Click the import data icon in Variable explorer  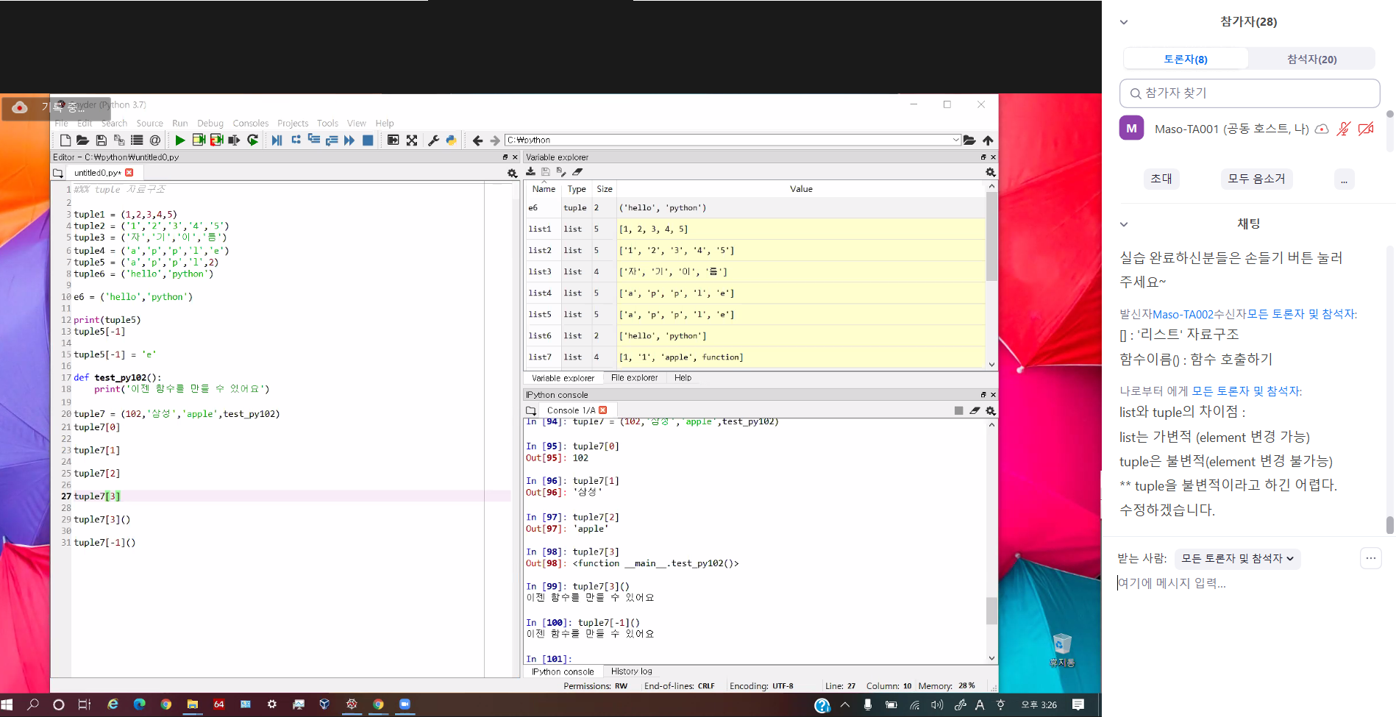tap(530, 172)
